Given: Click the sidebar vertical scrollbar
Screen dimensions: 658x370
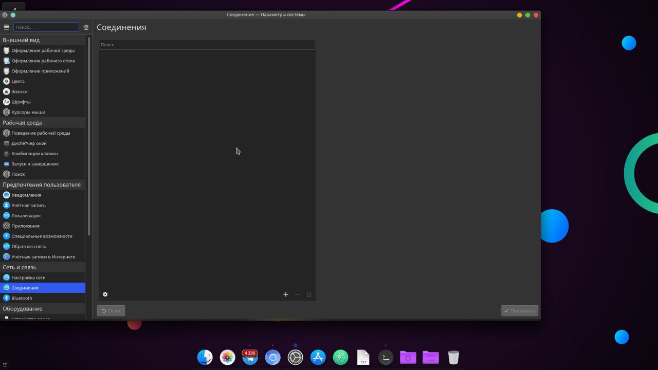Looking at the screenshot, I should pos(89,136).
